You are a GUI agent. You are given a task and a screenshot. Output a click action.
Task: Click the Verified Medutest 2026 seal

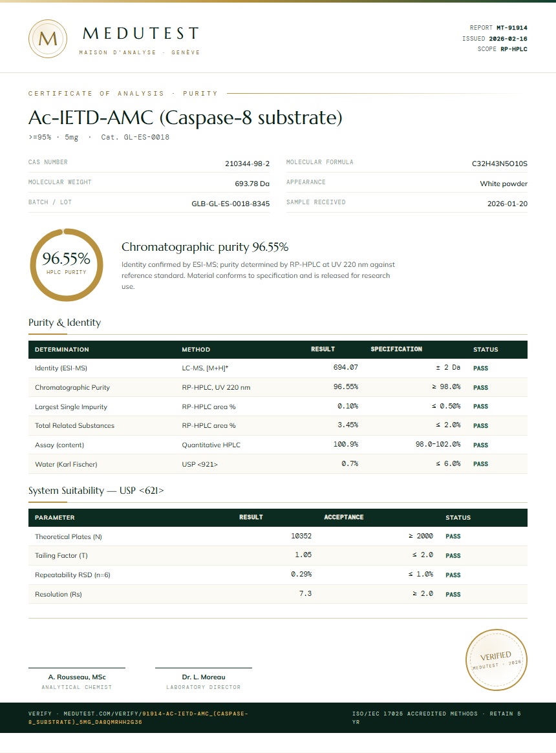(x=497, y=660)
